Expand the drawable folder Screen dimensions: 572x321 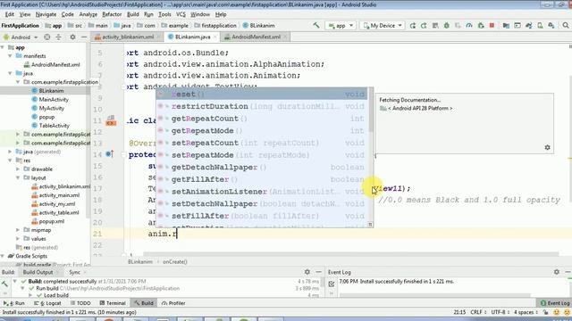(18, 169)
